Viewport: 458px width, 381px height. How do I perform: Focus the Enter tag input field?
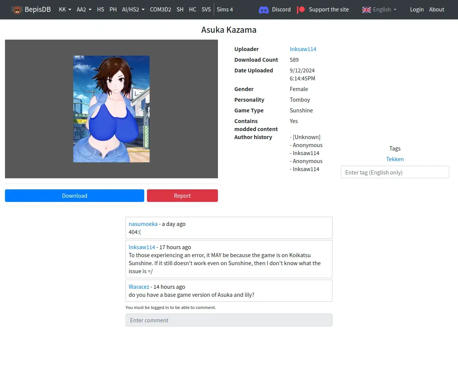(395, 172)
